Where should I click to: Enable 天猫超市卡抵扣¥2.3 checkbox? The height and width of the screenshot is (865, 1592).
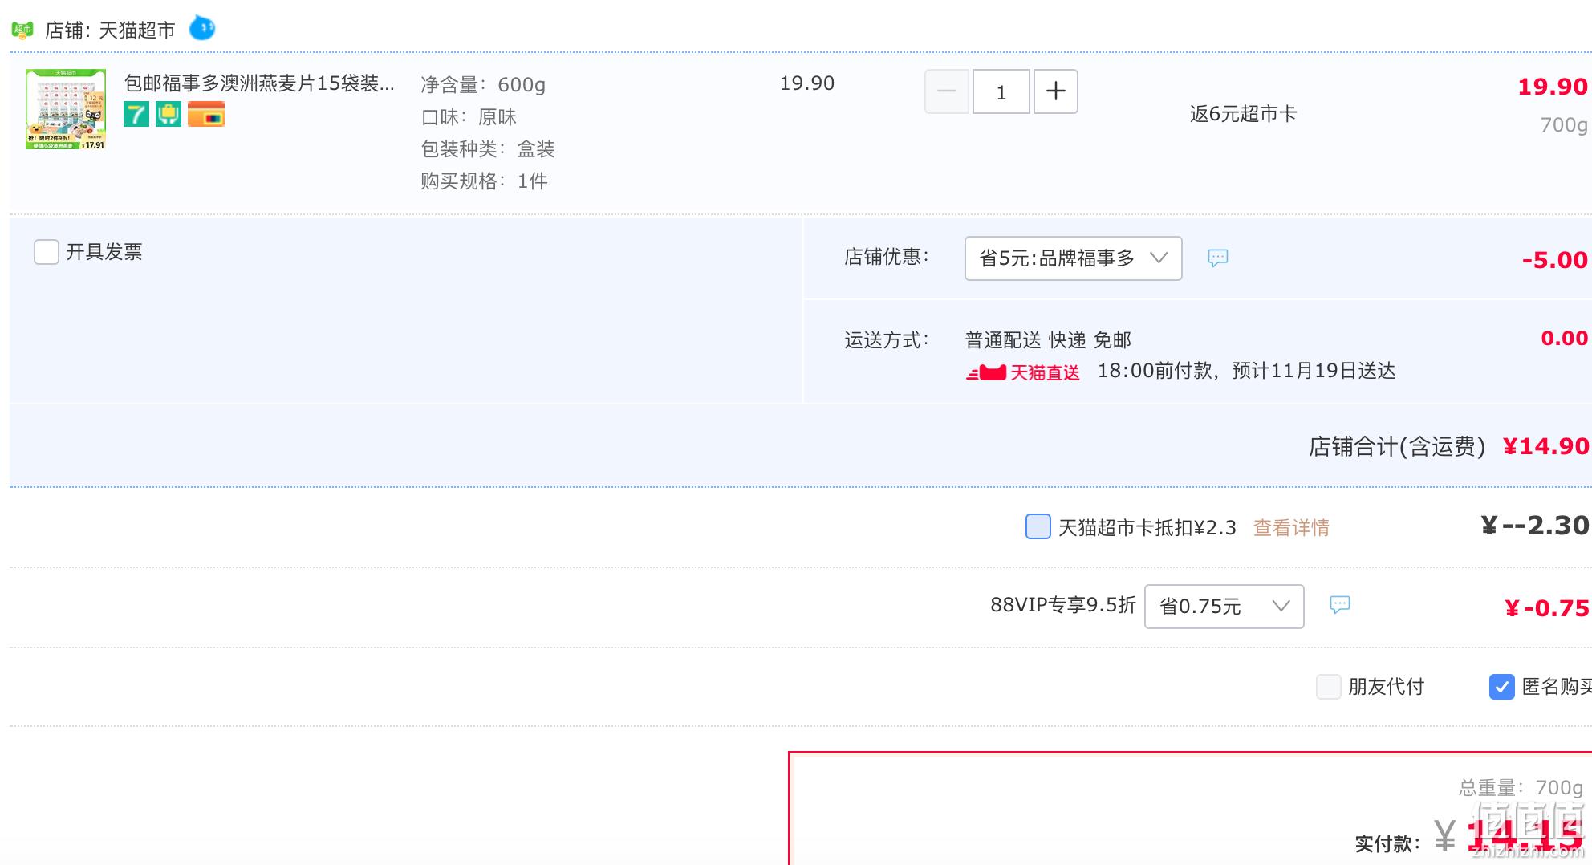1038,526
